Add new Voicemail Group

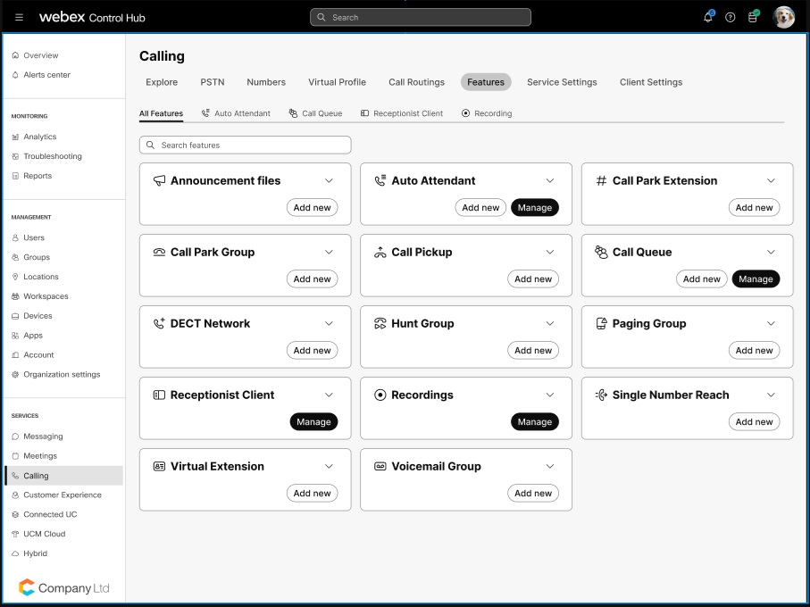tap(533, 494)
